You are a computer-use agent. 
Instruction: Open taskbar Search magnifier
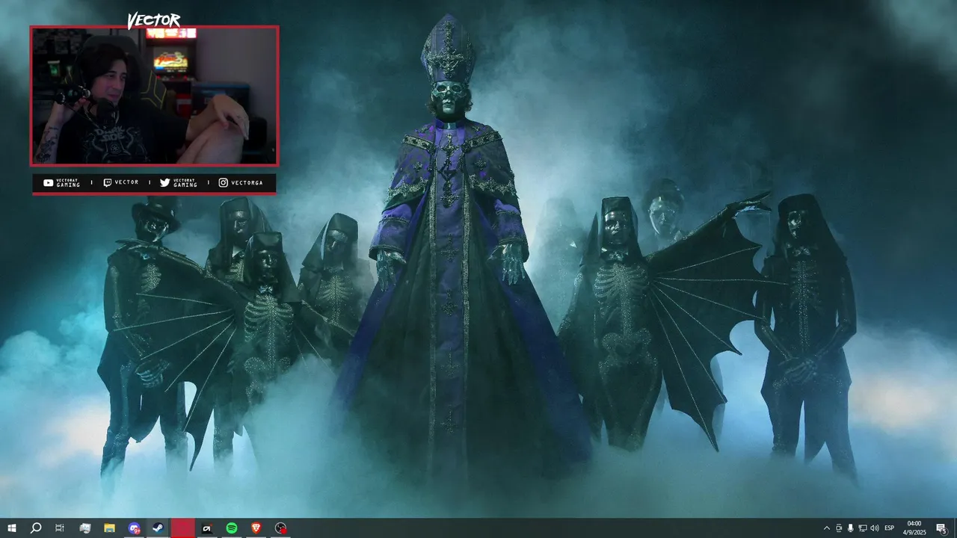tap(35, 528)
